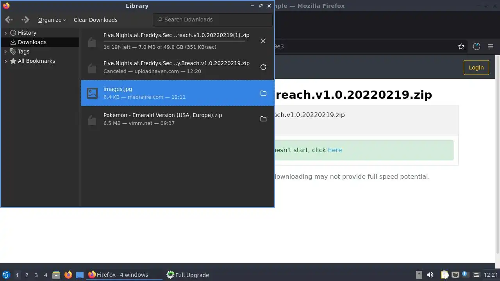
Task: Open the Lubuntu start menu
Action: pos(6,275)
